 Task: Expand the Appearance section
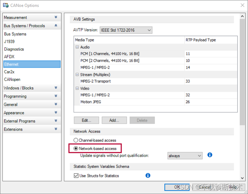tap(56, 112)
